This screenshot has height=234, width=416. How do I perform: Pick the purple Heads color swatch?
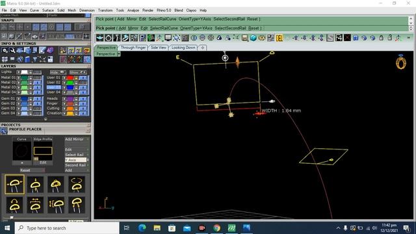70,99
